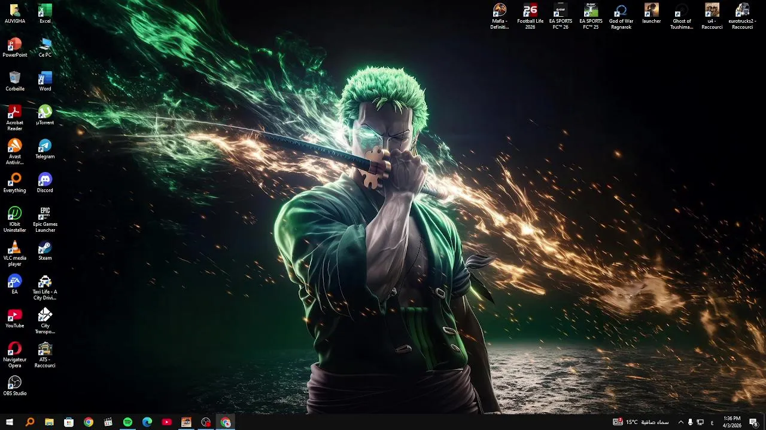The height and width of the screenshot is (430, 766).
Task: Select the launcher desktop shortcut
Action: pos(651,14)
